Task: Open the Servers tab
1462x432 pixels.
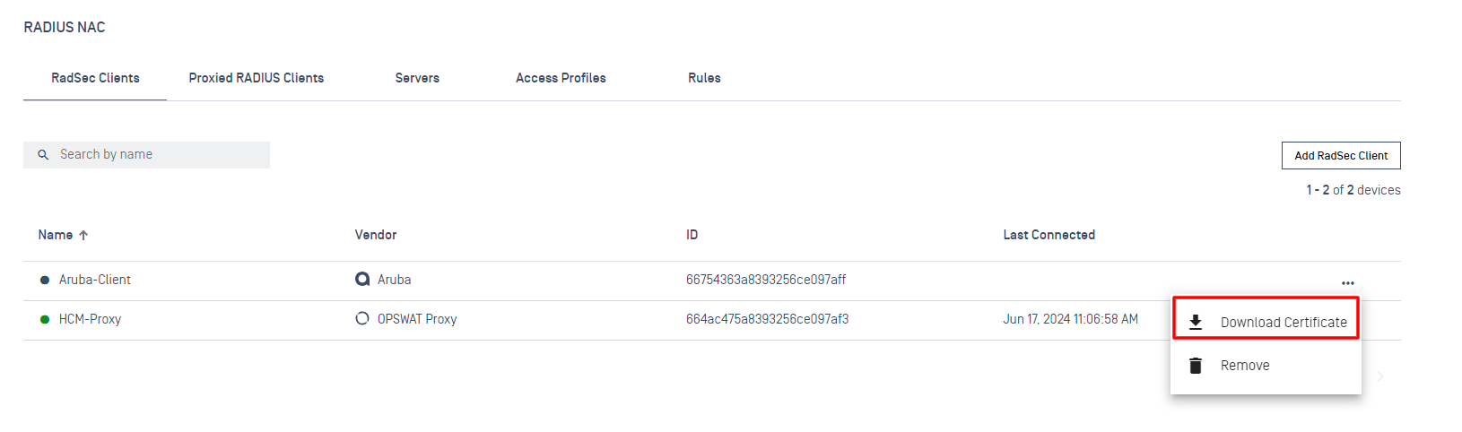Action: click(x=417, y=78)
